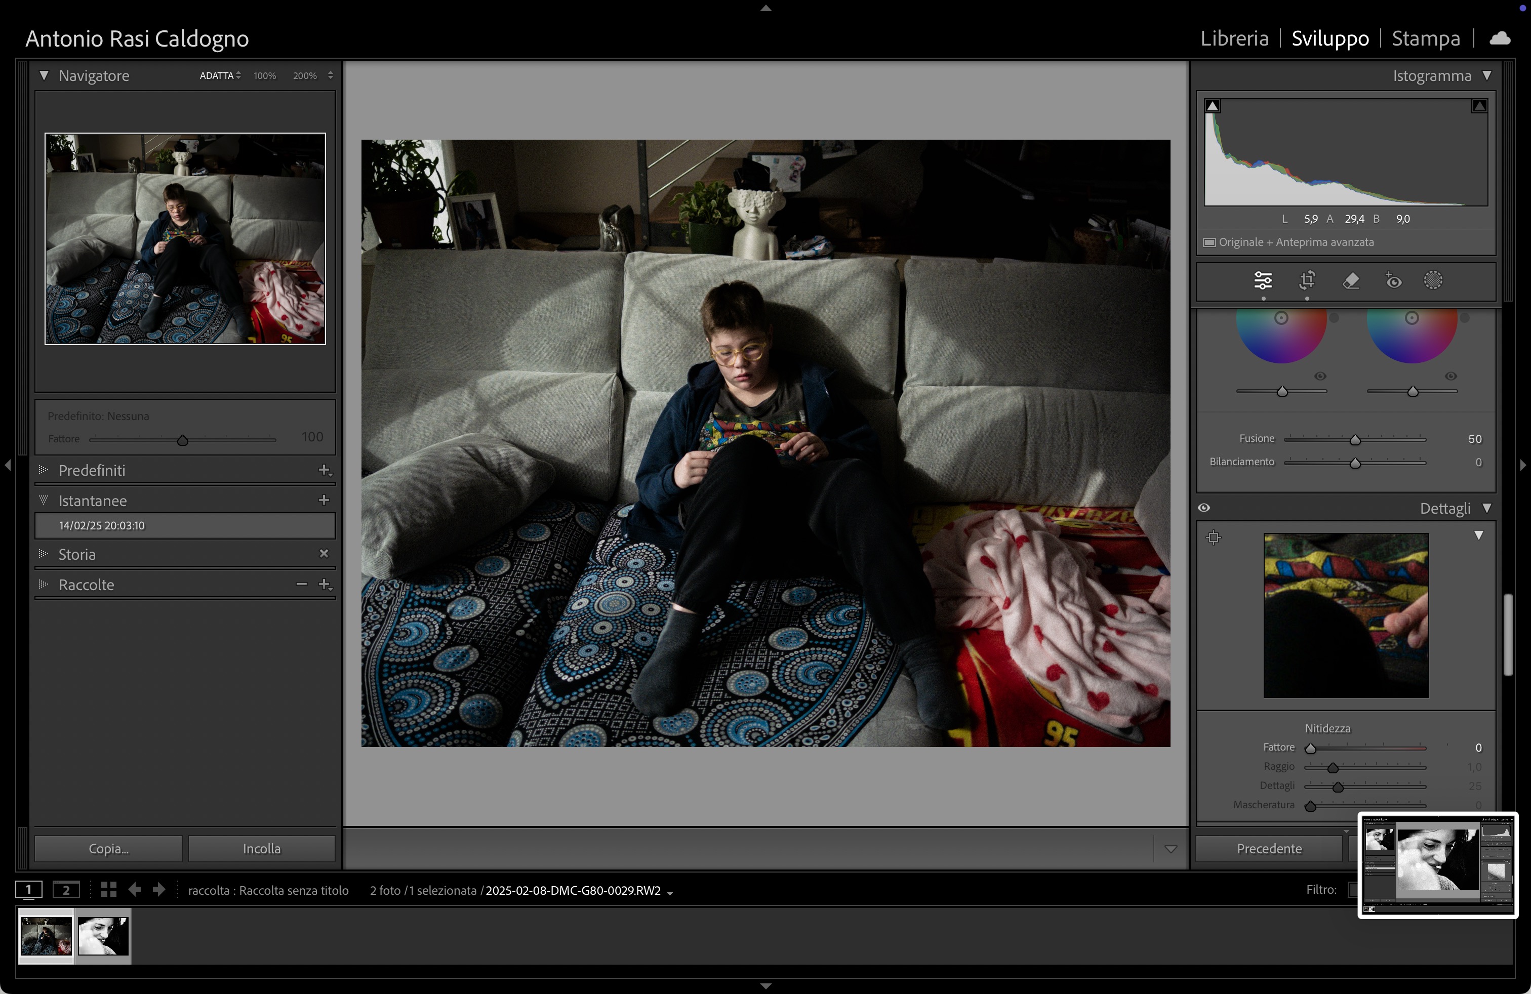Select the couch photo filmstrip thumbnail

(x=46, y=936)
